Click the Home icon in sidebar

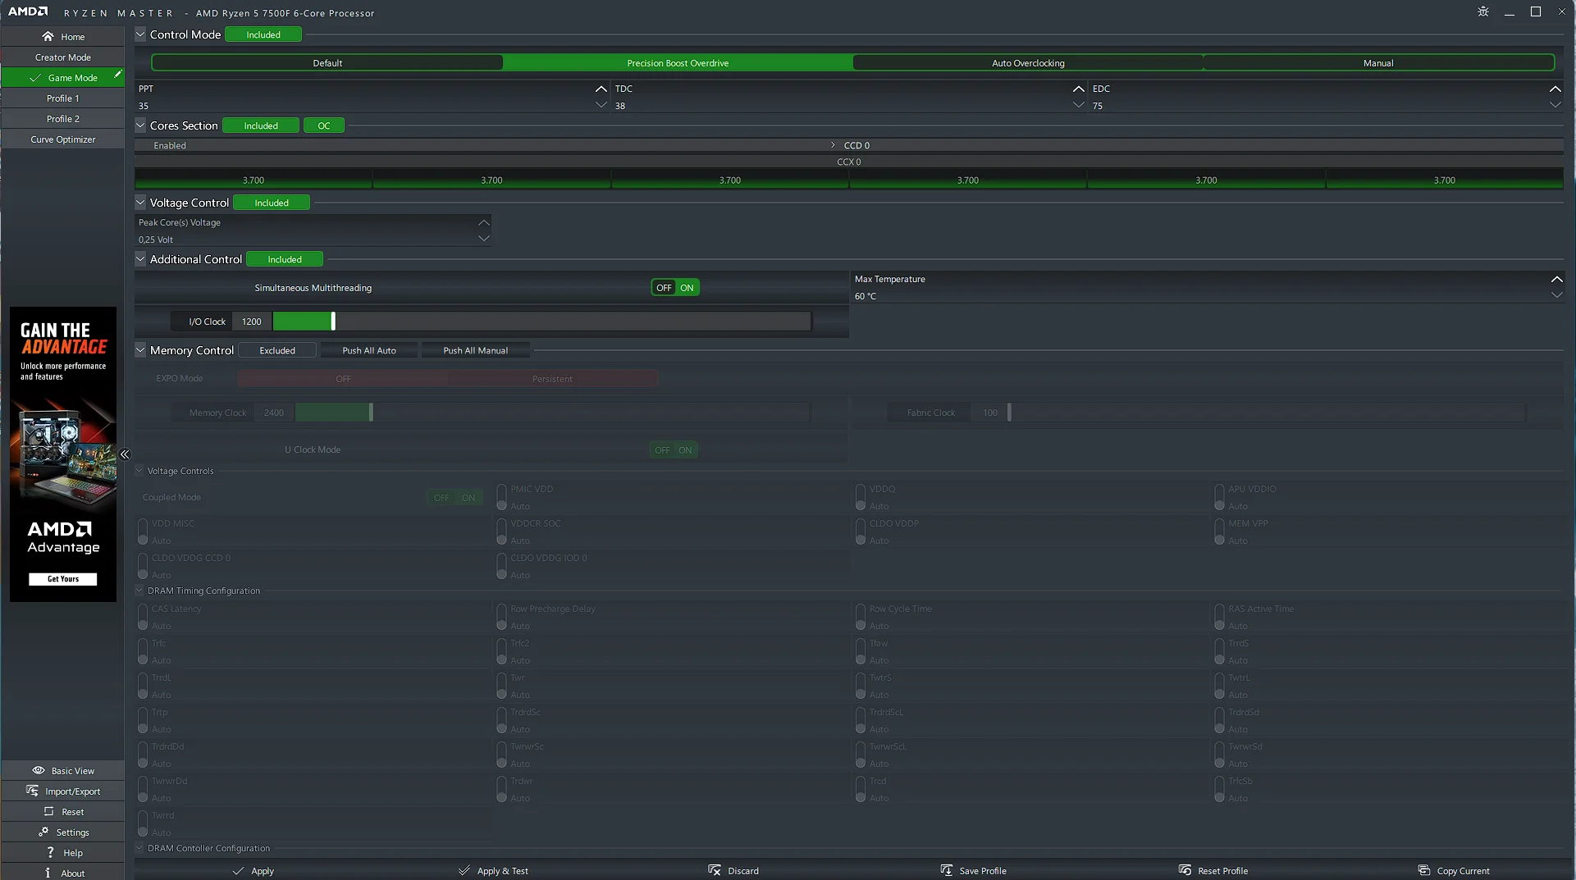[x=48, y=36]
